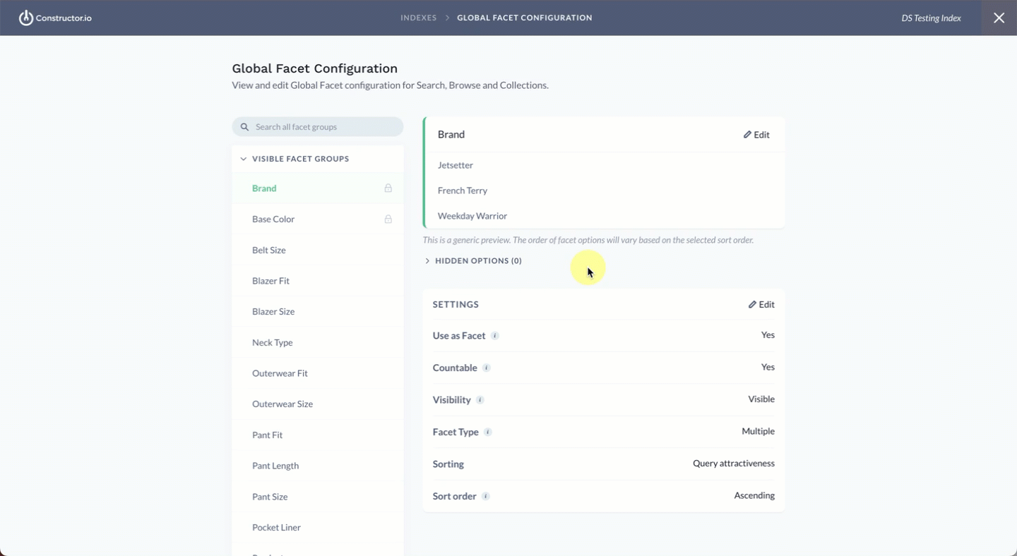The image size is (1017, 556).
Task: Click the info icon next to Use as Facet
Action: pos(495,336)
